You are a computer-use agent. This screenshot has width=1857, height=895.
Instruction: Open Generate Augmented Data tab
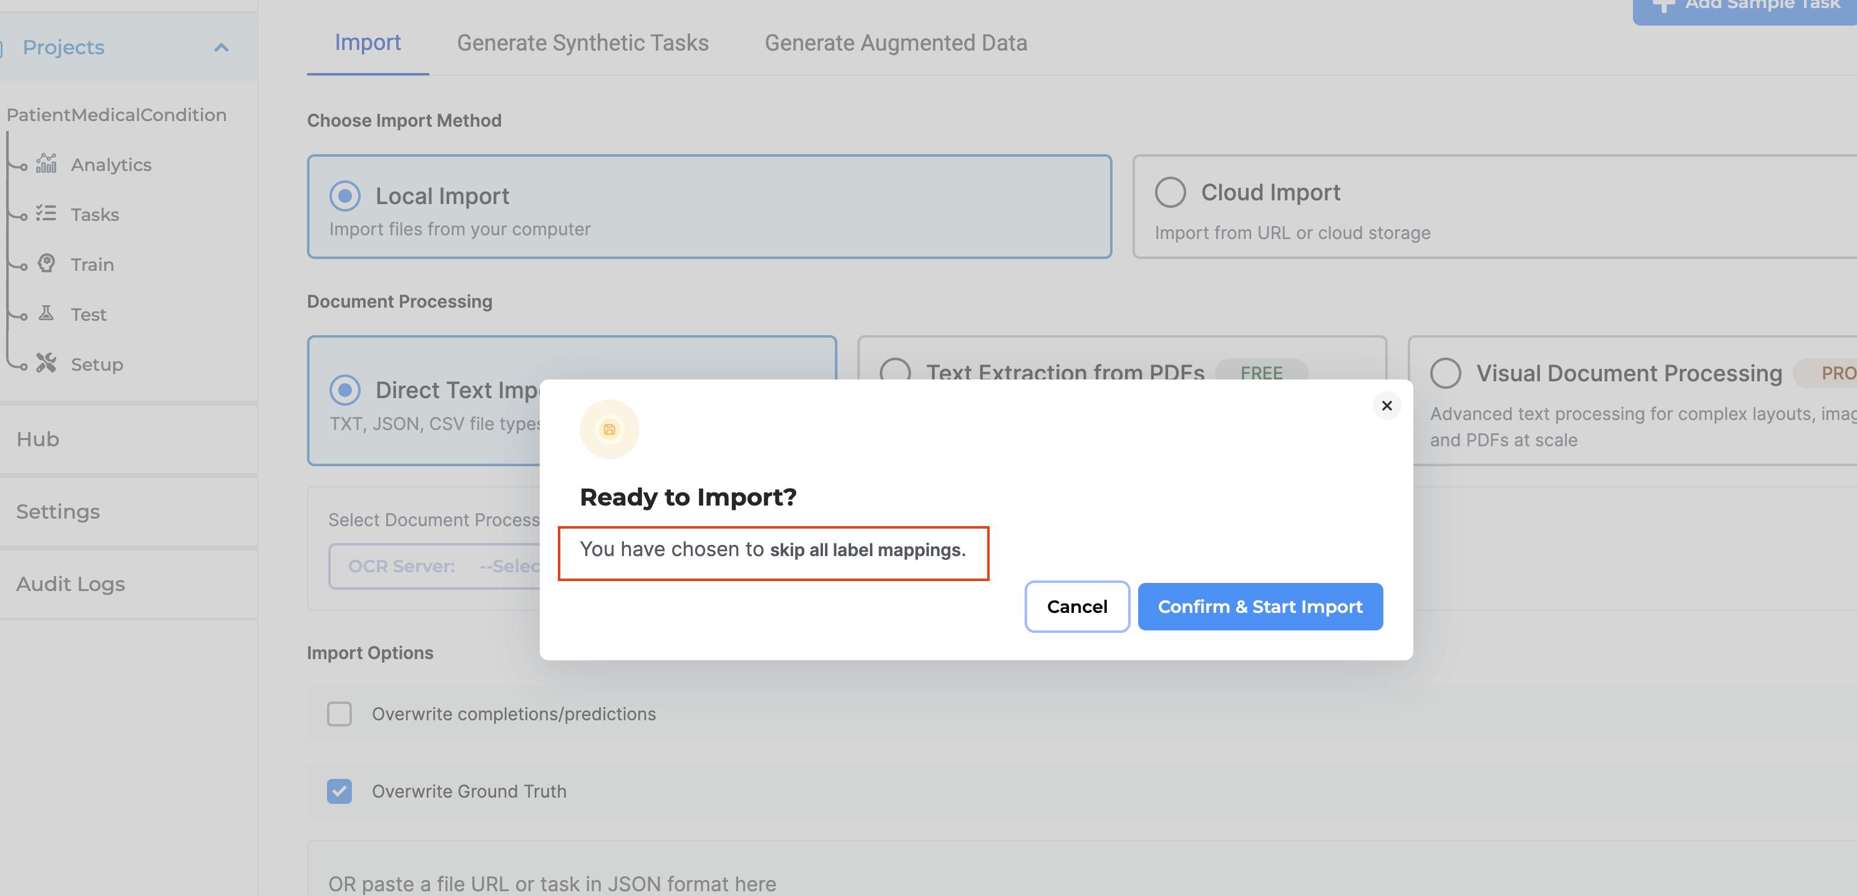coord(895,42)
